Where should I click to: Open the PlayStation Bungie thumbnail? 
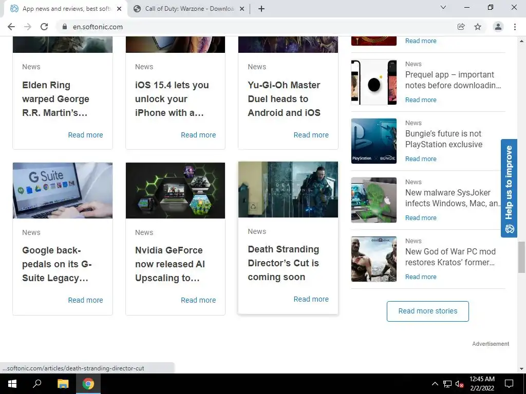point(374,141)
